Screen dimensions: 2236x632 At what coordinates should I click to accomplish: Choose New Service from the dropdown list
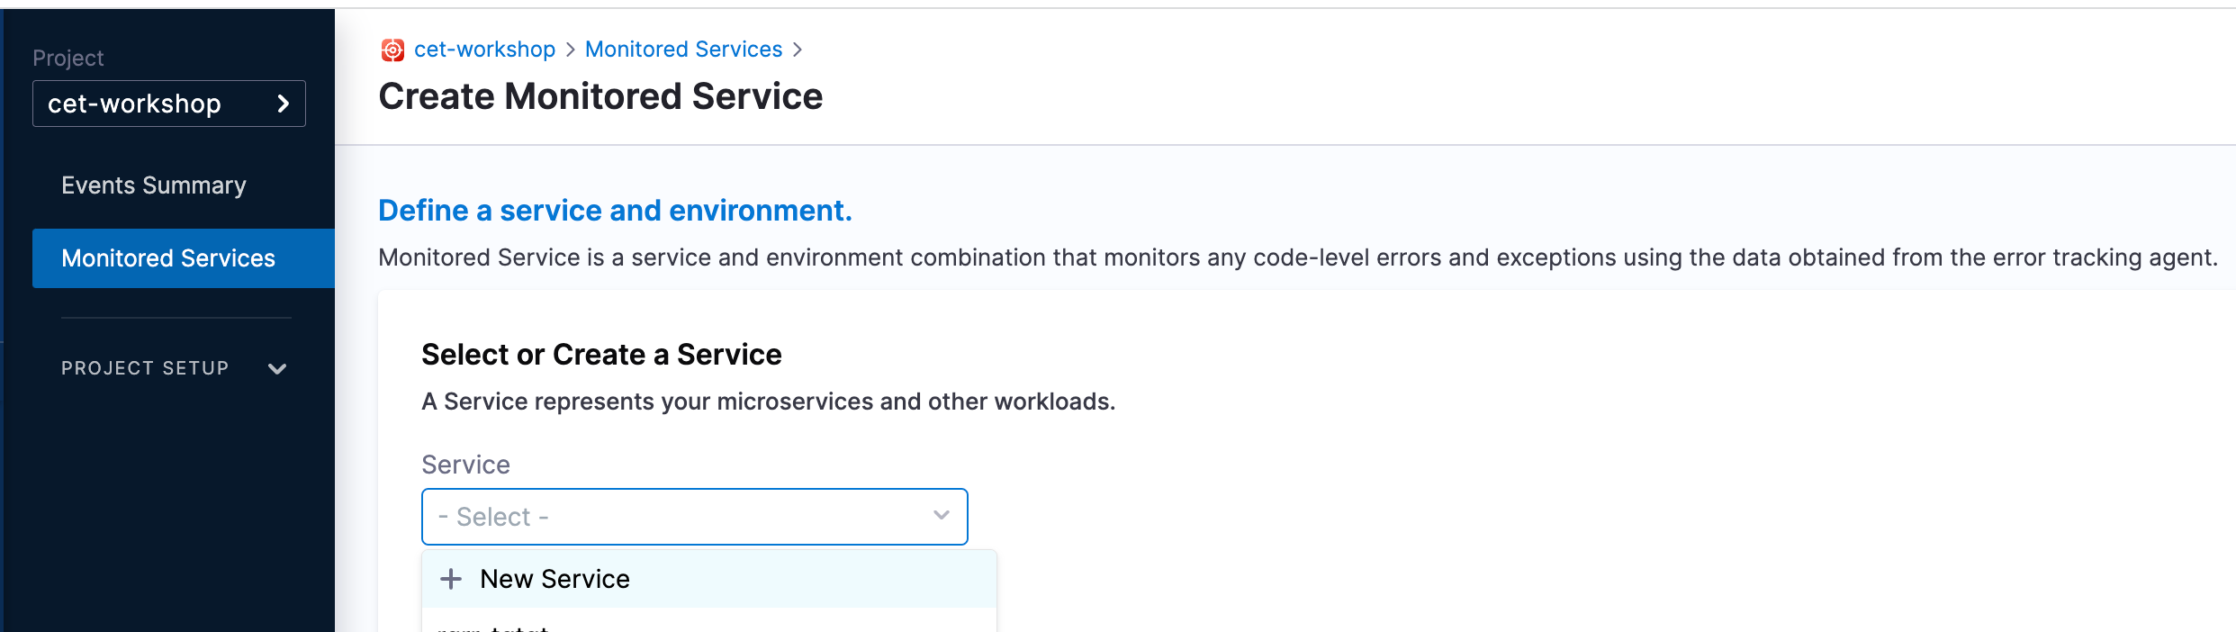coord(554,579)
